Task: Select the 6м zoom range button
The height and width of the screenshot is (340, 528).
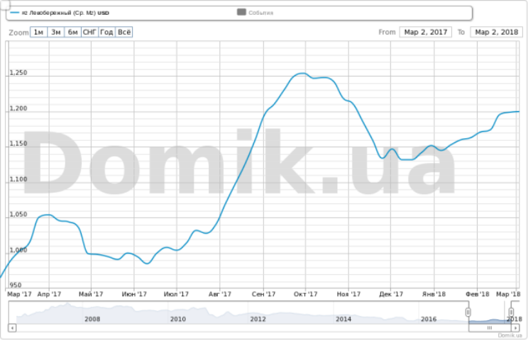Action: point(72,33)
